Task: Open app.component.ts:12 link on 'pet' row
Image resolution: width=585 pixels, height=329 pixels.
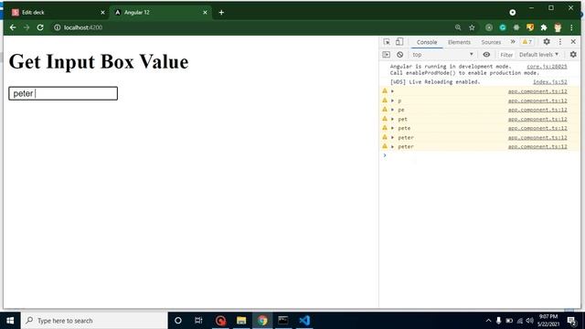Action: pos(537,119)
